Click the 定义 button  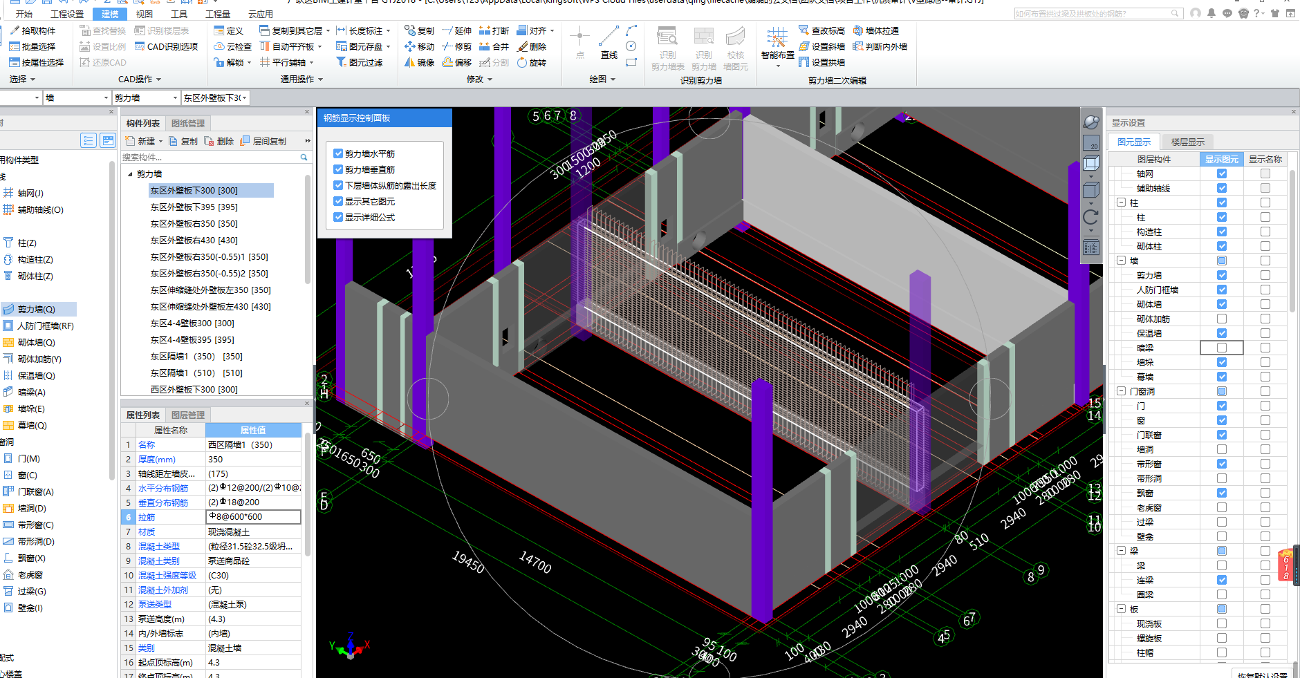tap(229, 30)
